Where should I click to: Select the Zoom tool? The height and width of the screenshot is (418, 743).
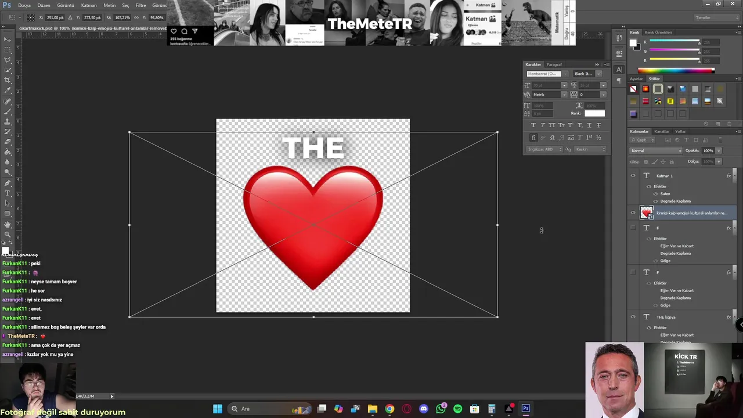click(x=8, y=234)
